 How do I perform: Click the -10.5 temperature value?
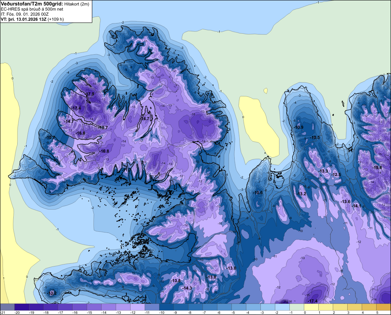pyautogui.click(x=315, y=137)
